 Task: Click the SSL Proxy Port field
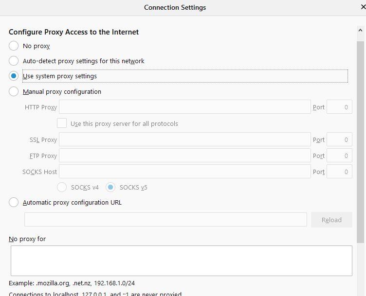(339, 139)
